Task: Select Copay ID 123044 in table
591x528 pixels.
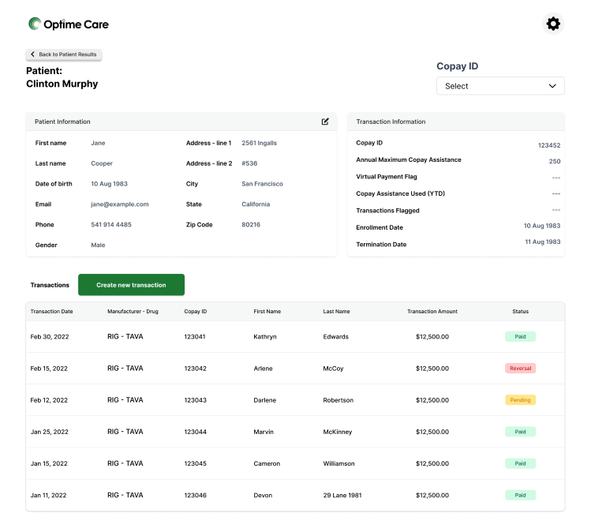Action: point(195,432)
